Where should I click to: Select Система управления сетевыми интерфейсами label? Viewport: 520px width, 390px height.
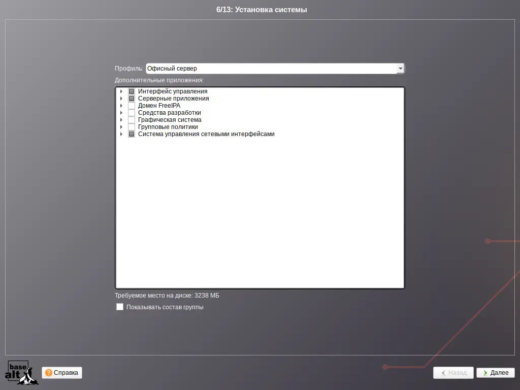[x=206, y=134]
